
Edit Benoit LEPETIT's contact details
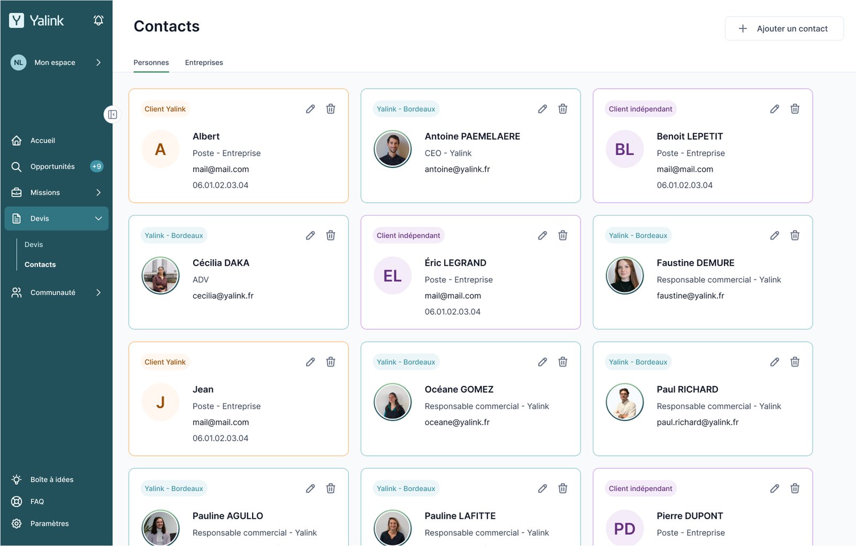[774, 109]
